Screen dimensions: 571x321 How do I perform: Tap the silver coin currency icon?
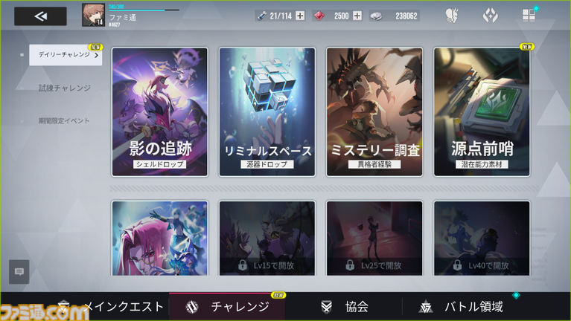pos(377,16)
